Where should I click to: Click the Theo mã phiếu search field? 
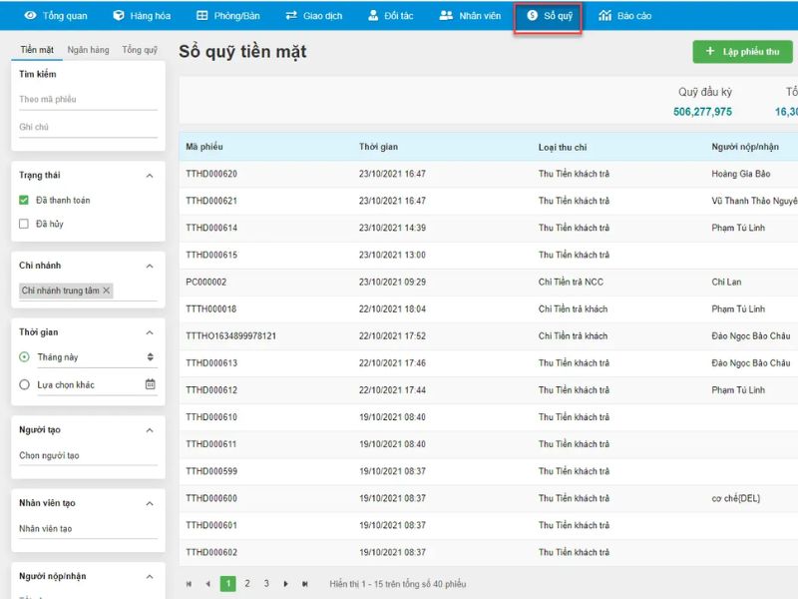pyautogui.click(x=88, y=100)
